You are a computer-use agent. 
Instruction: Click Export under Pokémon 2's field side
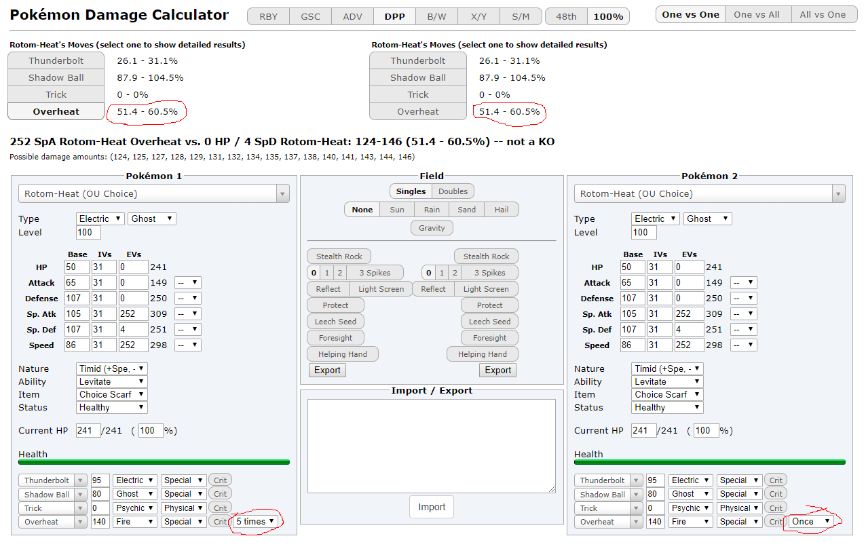(x=498, y=370)
